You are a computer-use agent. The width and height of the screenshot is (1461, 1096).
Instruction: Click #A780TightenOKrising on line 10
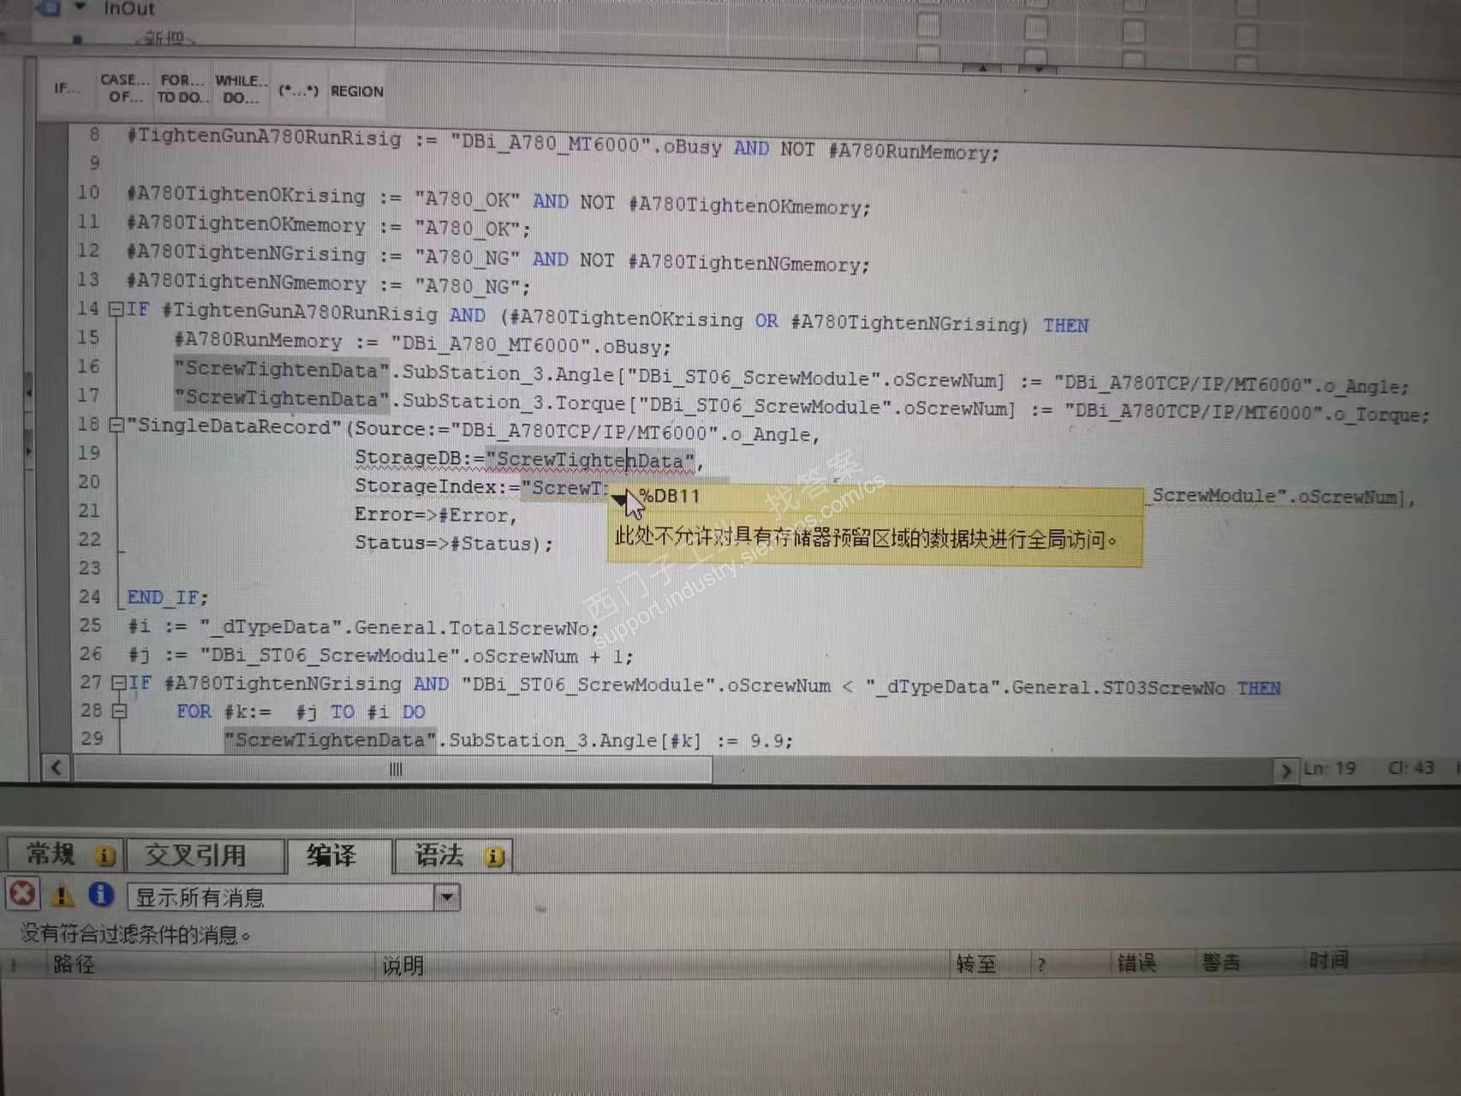[x=246, y=195]
